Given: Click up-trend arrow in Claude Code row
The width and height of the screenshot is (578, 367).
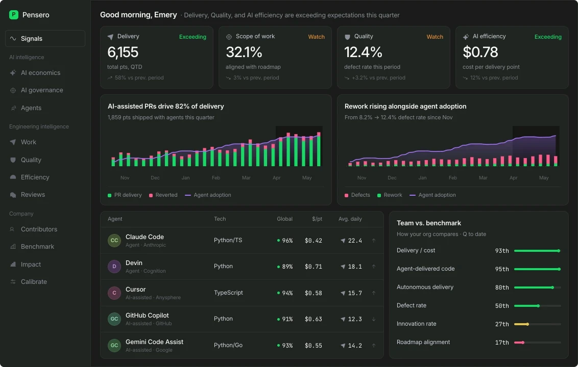Looking at the screenshot, I should [x=374, y=241].
